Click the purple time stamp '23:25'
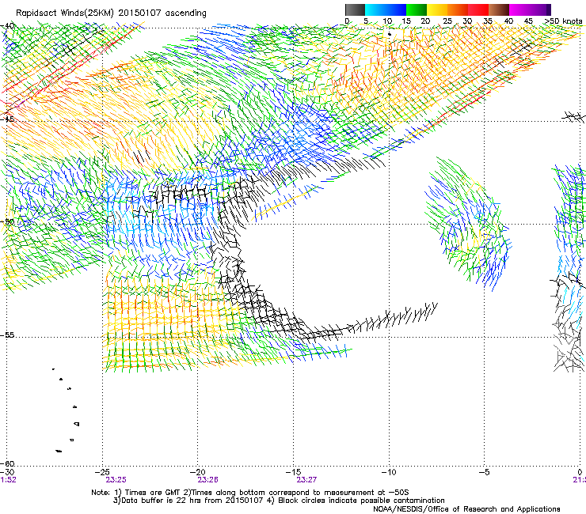The image size is (586, 514). pyautogui.click(x=116, y=480)
